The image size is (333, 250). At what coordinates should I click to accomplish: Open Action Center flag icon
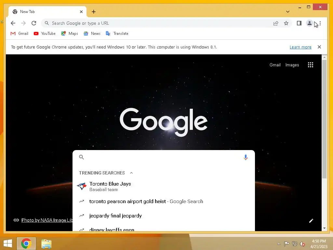[286, 243]
